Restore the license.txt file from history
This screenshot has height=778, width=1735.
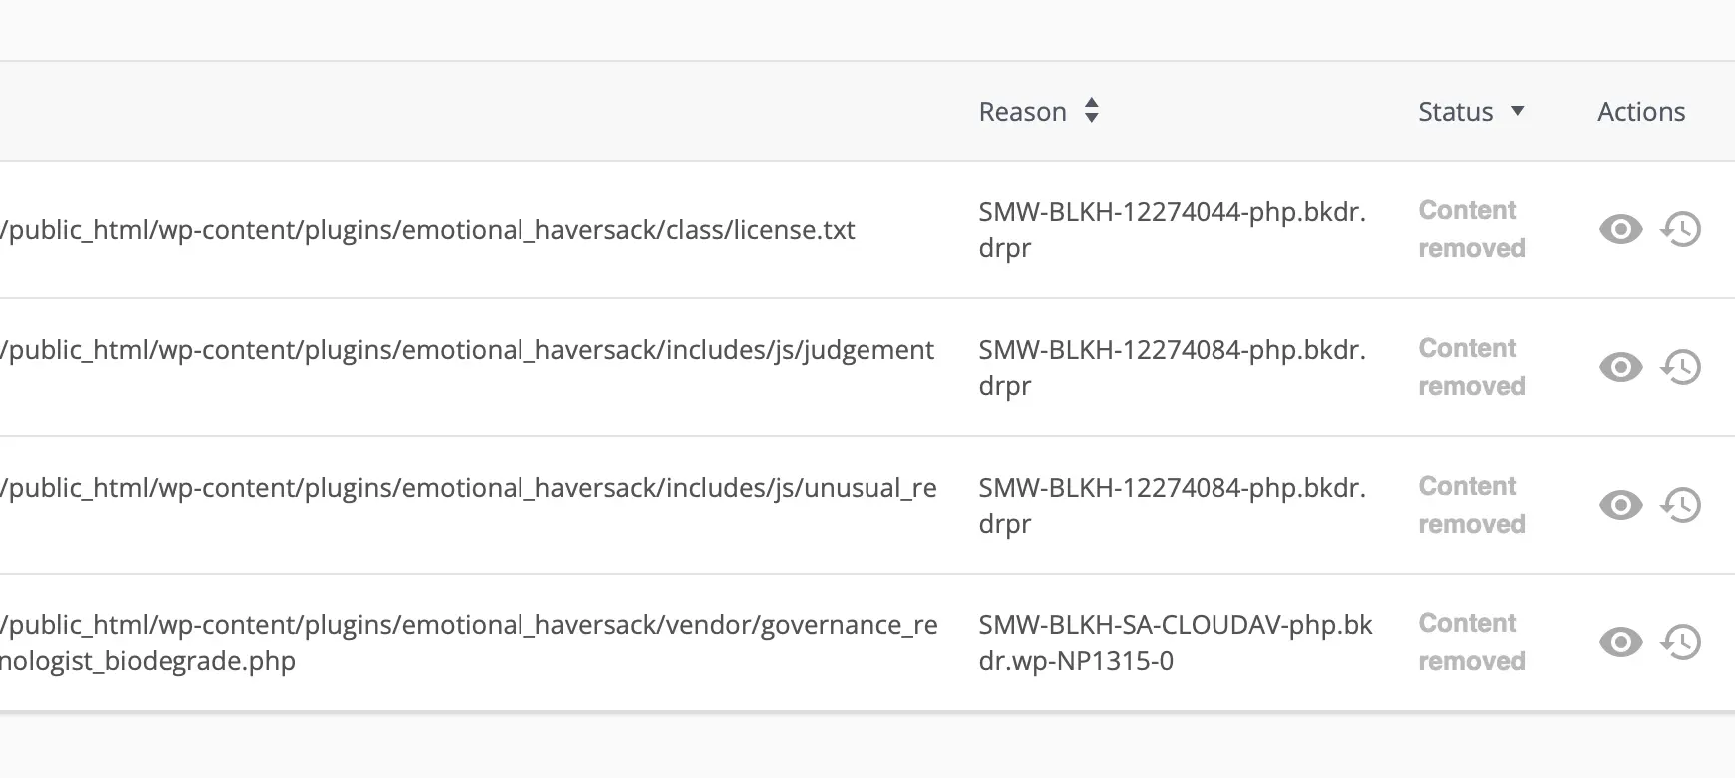1681,229
